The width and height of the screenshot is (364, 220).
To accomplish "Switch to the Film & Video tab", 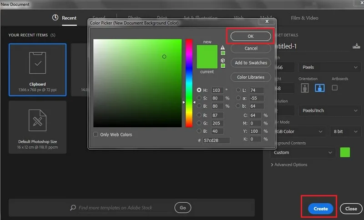I will 304,18.
